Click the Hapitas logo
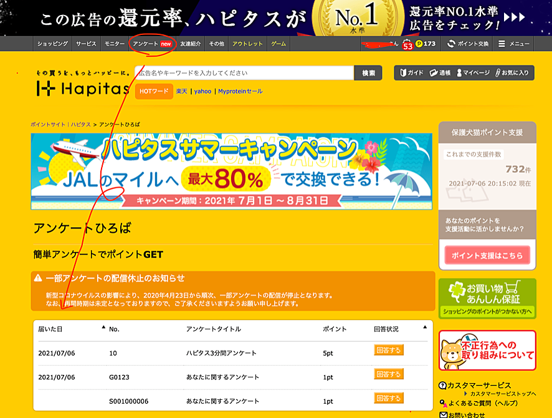Screen dimensions: 552x418 click(83, 88)
